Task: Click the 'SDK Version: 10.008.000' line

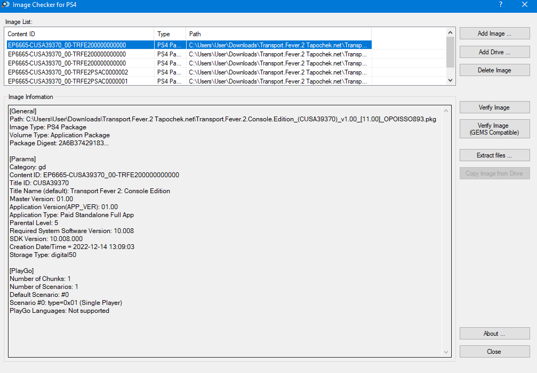Action: 46,239
